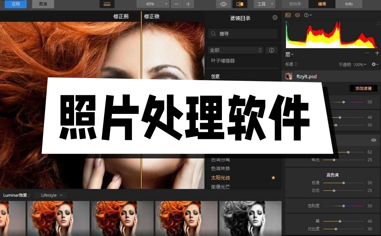This screenshot has width=381, height=236.
Task: Open the 工具 dropdown
Action: (x=264, y=4)
